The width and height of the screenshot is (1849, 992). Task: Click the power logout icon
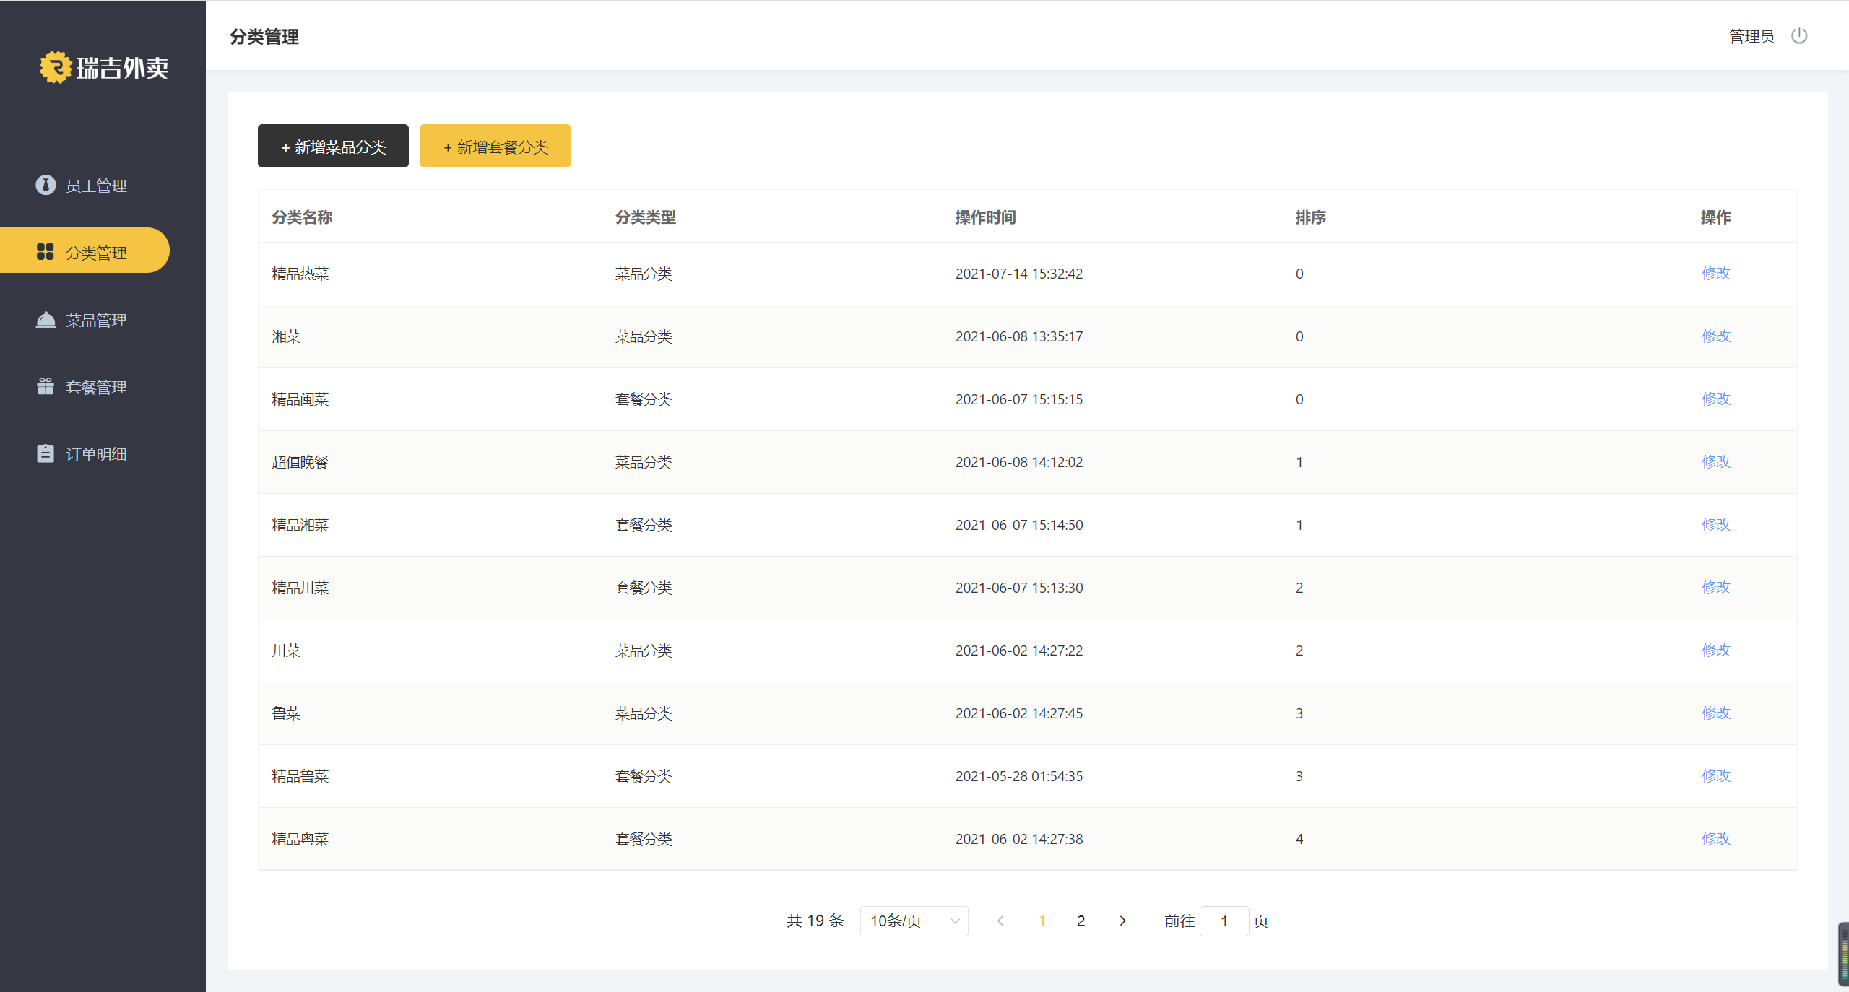(1798, 36)
